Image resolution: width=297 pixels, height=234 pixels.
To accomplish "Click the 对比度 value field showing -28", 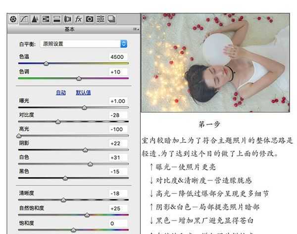I will coord(118,115).
